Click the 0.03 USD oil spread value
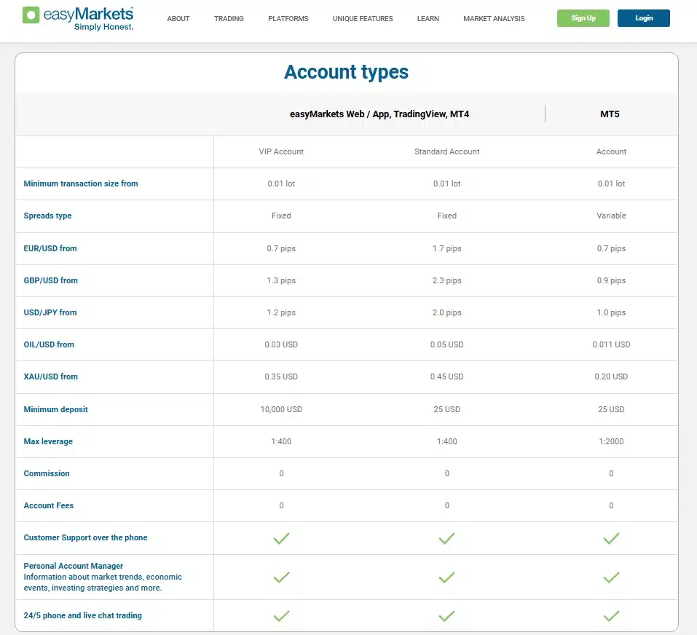The width and height of the screenshot is (697, 635). [x=281, y=344]
